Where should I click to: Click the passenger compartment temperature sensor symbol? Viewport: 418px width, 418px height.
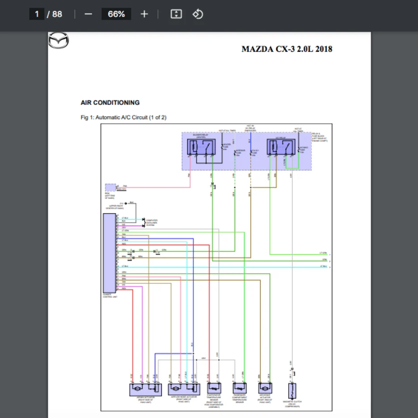tap(240, 388)
